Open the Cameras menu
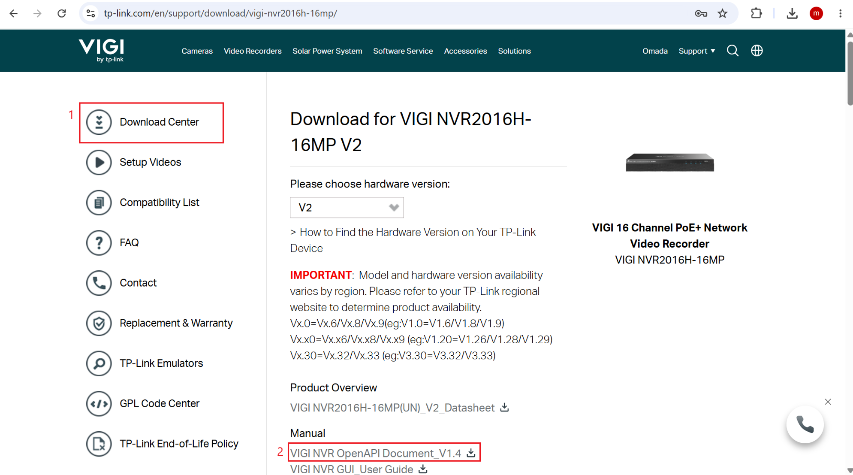The image size is (853, 475). [197, 51]
